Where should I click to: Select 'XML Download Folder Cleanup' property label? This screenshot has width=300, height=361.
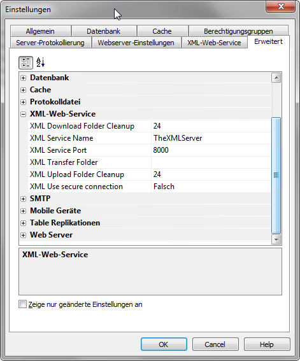[82, 126]
